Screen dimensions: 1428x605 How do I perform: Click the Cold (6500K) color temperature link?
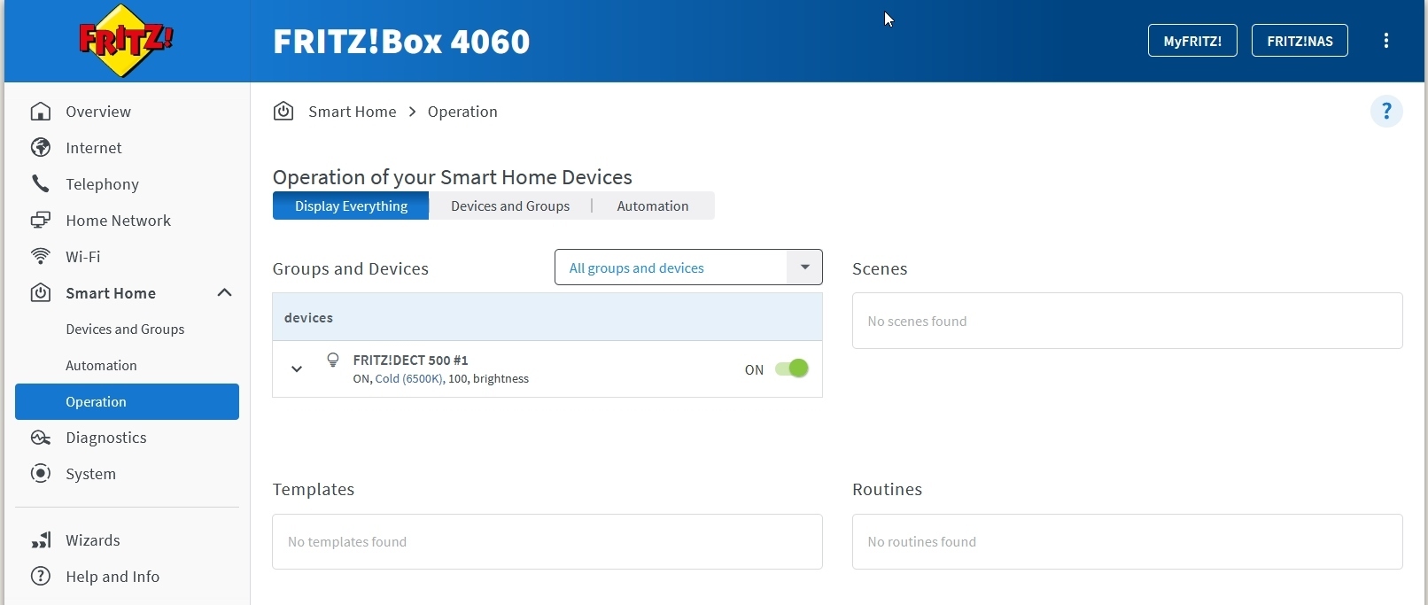point(408,379)
